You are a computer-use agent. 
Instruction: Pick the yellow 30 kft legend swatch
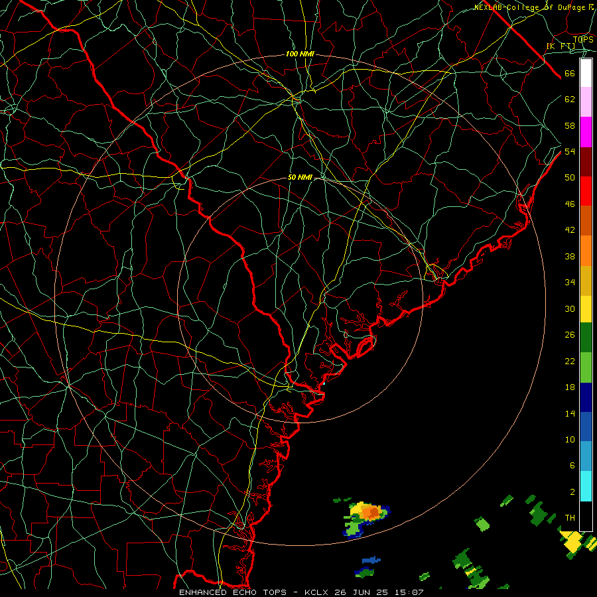tap(586, 309)
